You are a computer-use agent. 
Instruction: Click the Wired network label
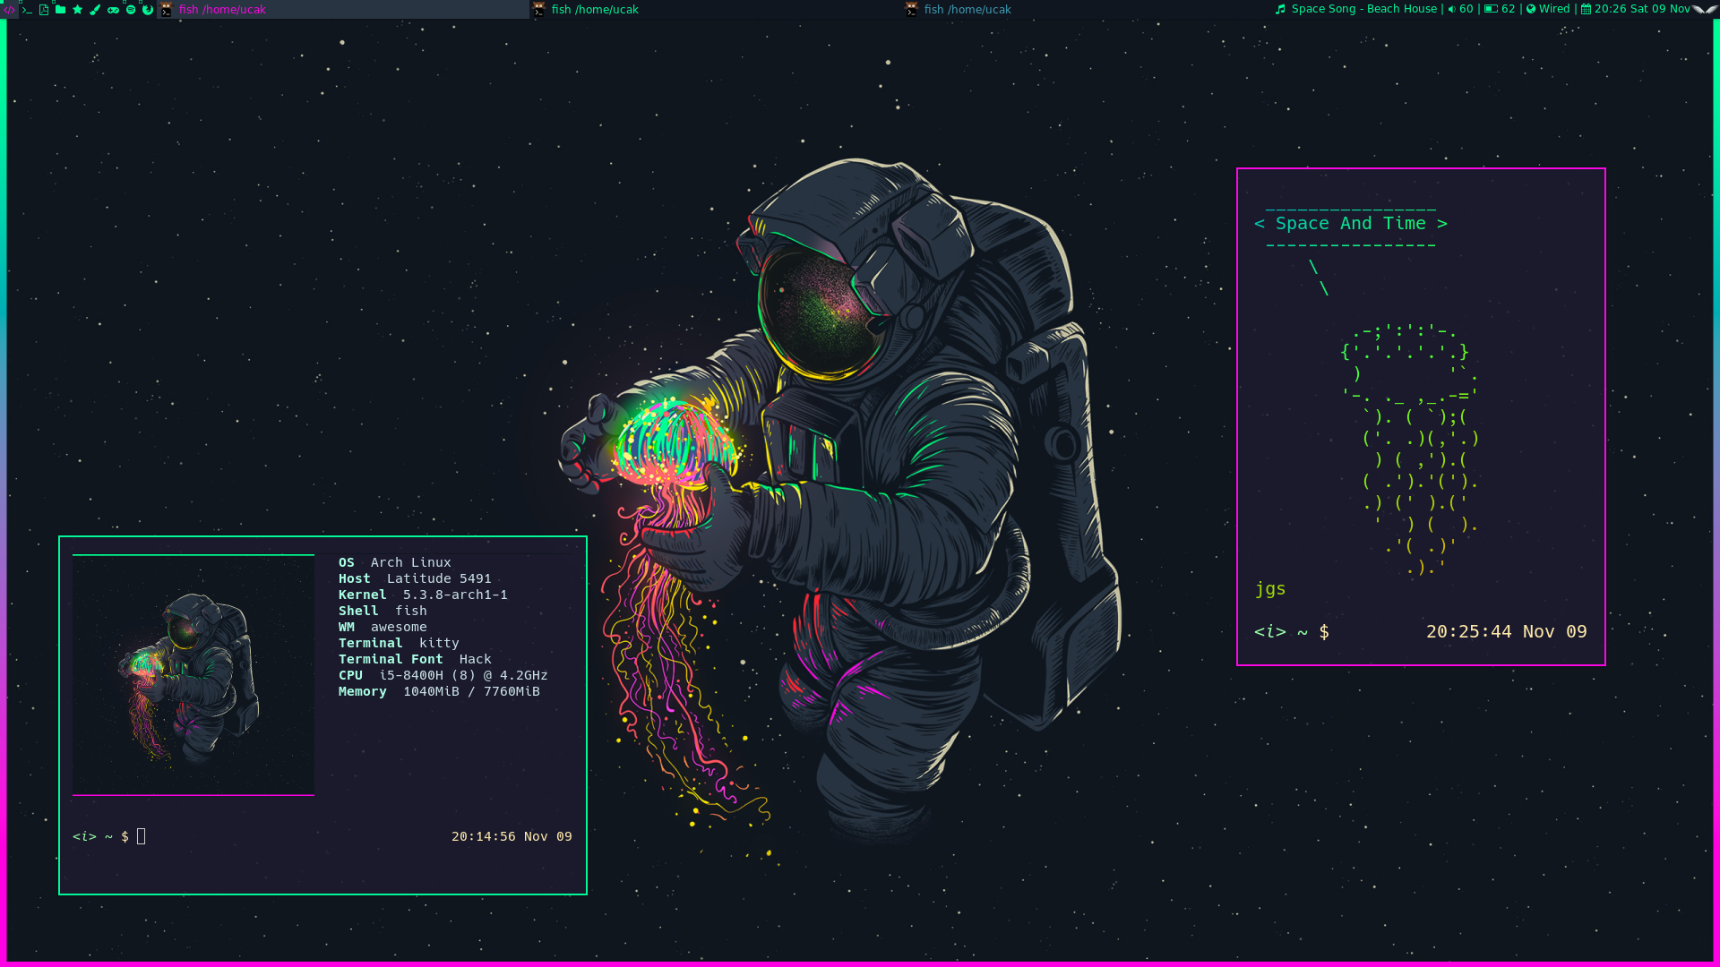pyautogui.click(x=1554, y=9)
